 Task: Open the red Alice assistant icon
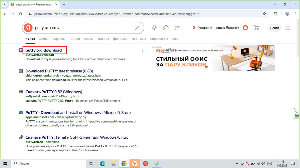[x=245, y=28]
